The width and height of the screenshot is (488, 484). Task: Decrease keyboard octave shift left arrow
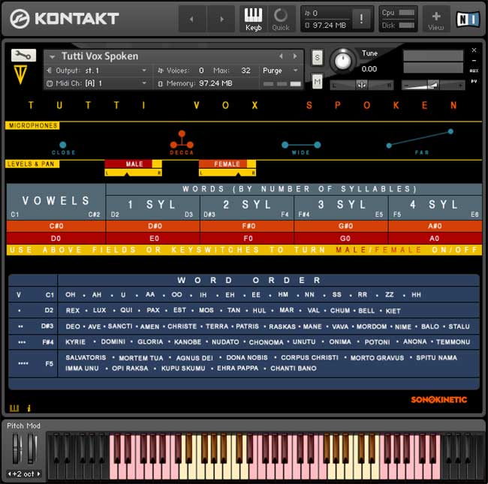(9, 473)
